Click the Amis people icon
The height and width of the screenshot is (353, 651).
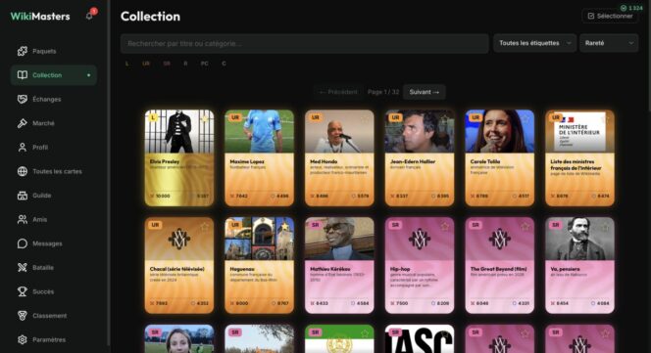[x=23, y=219]
